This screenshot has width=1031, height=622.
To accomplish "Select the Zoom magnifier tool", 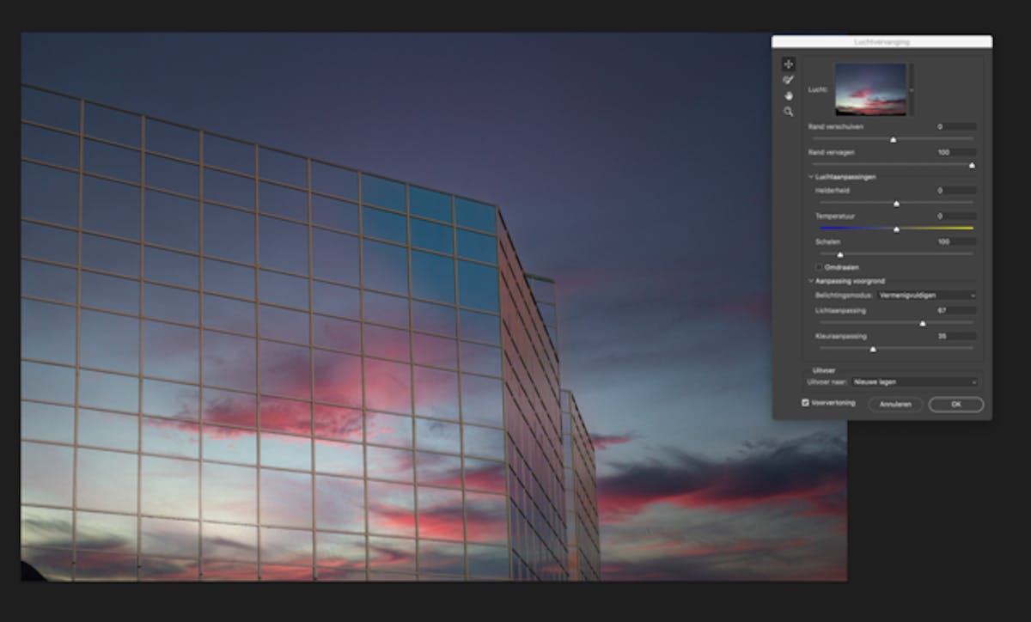I will click(789, 112).
